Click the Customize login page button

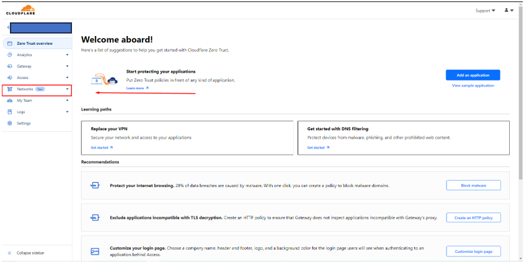tap(473, 252)
